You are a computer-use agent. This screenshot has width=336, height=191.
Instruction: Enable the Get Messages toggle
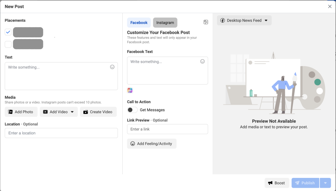click(132, 110)
